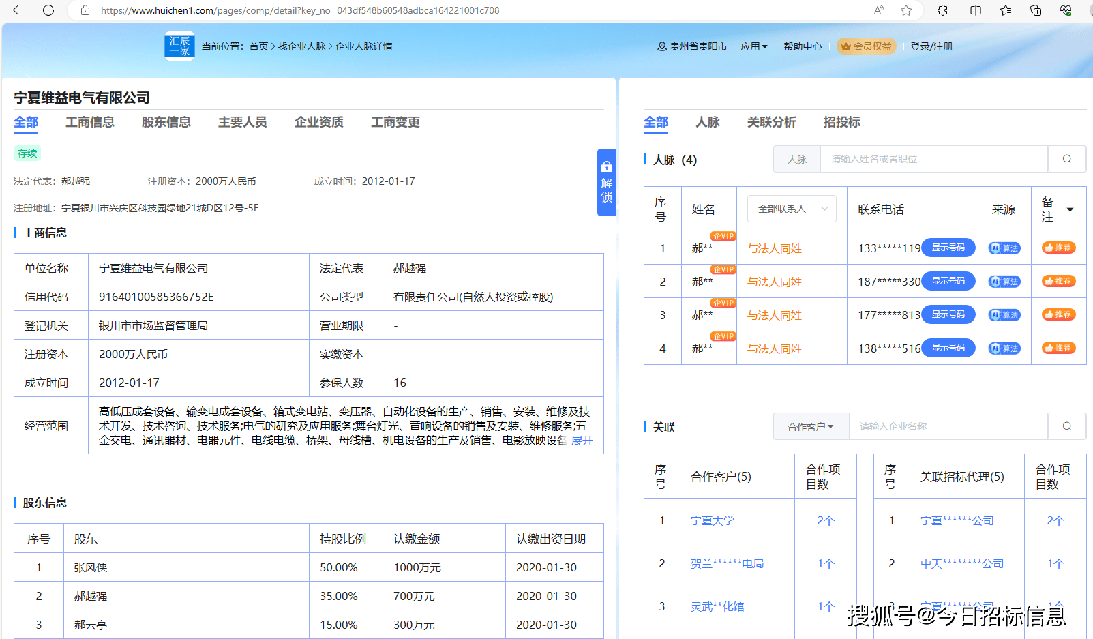The image size is (1093, 639).
Task: Focus the 请输入姓名或者职位 search field
Action: [934, 159]
